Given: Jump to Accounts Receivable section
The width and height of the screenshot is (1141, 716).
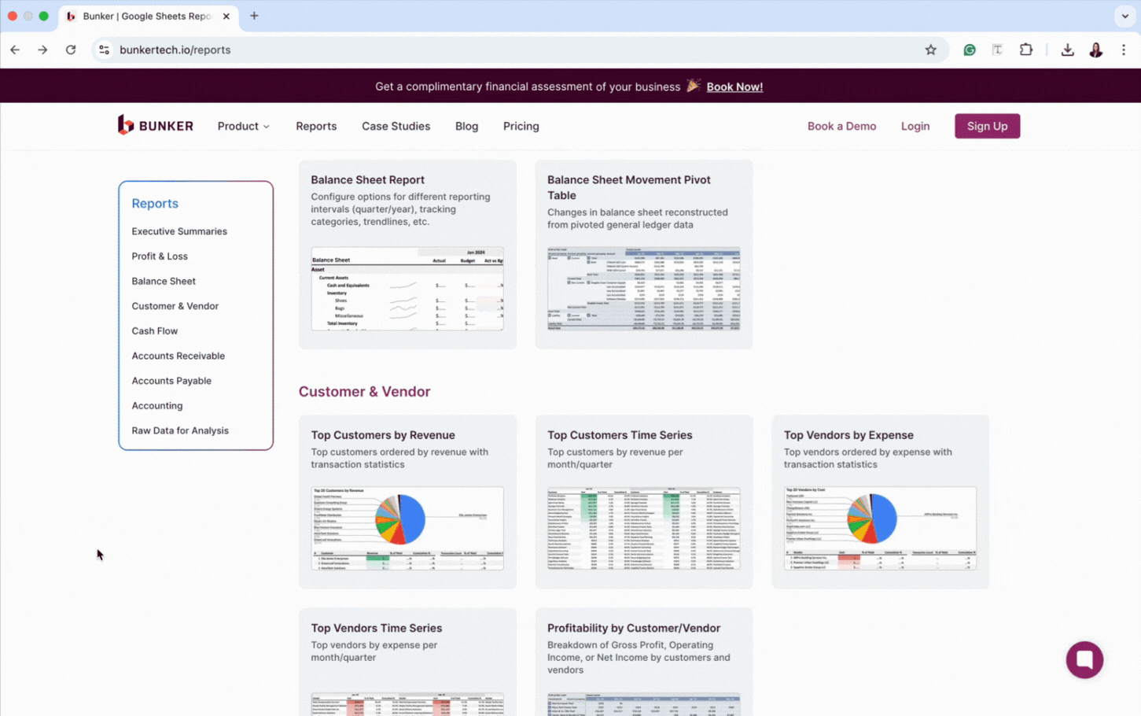Looking at the screenshot, I should (179, 356).
